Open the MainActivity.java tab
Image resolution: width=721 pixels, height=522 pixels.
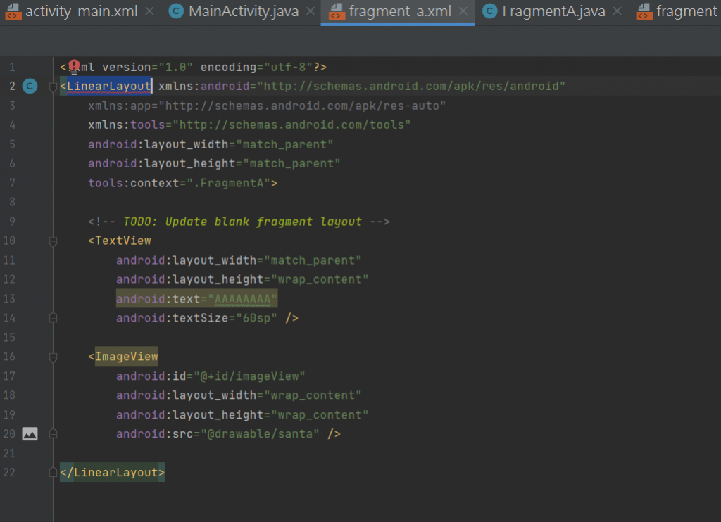click(244, 11)
